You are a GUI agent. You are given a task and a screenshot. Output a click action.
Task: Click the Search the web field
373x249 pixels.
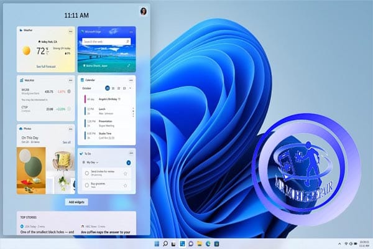[x=106, y=42]
